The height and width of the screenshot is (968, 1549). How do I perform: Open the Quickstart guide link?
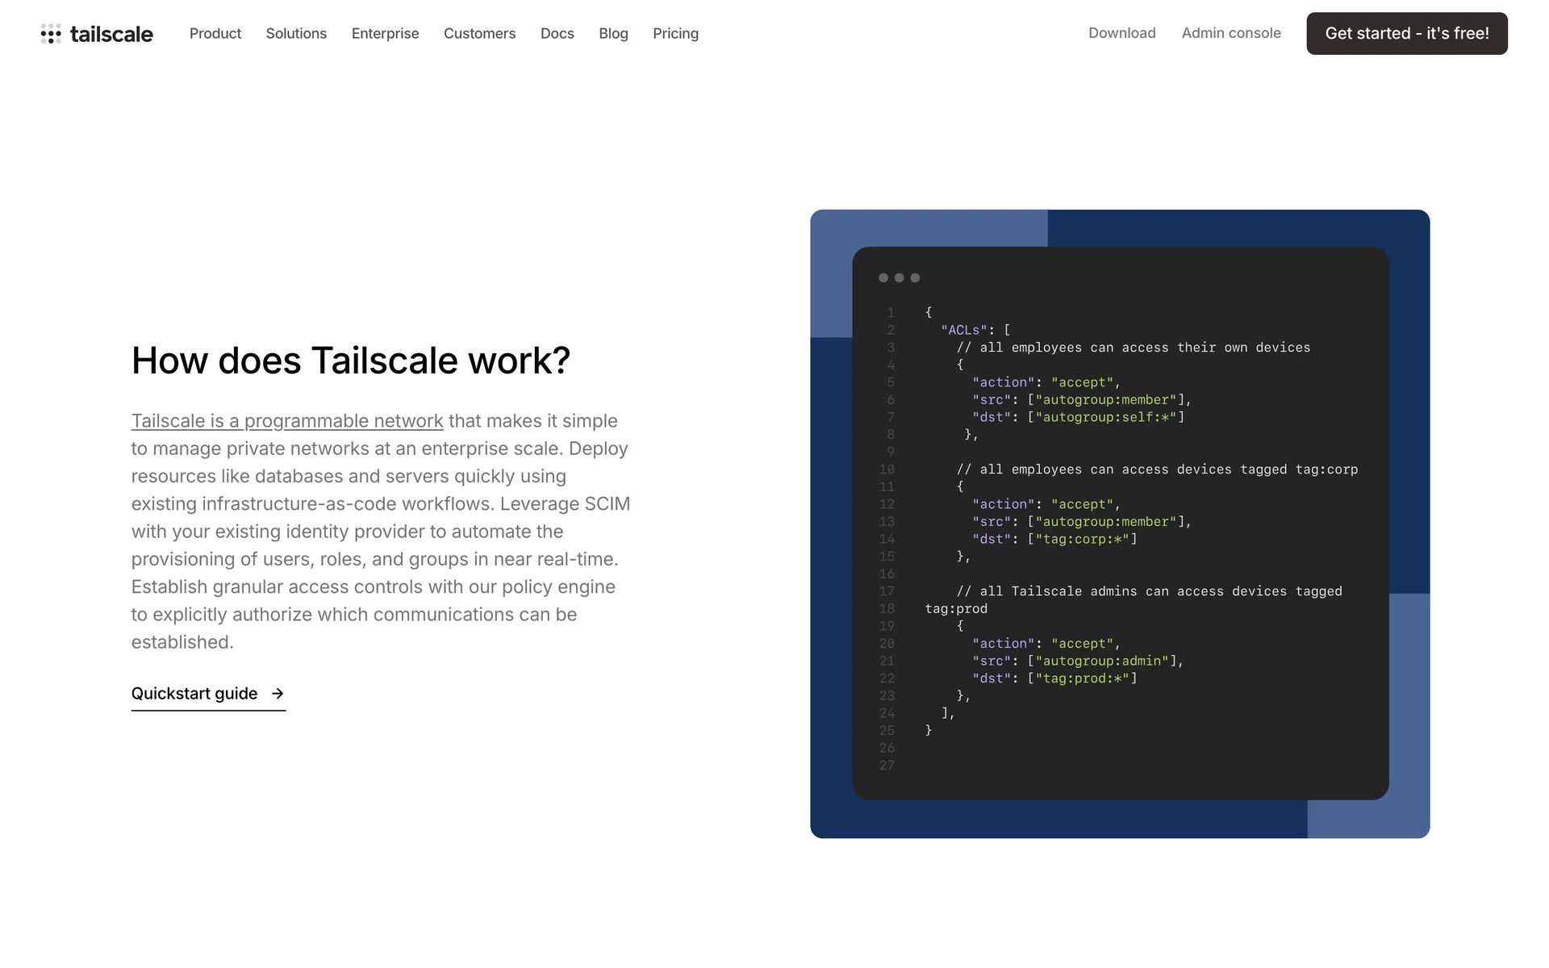194,694
